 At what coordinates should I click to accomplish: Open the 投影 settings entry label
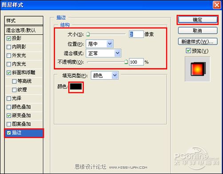16,38
